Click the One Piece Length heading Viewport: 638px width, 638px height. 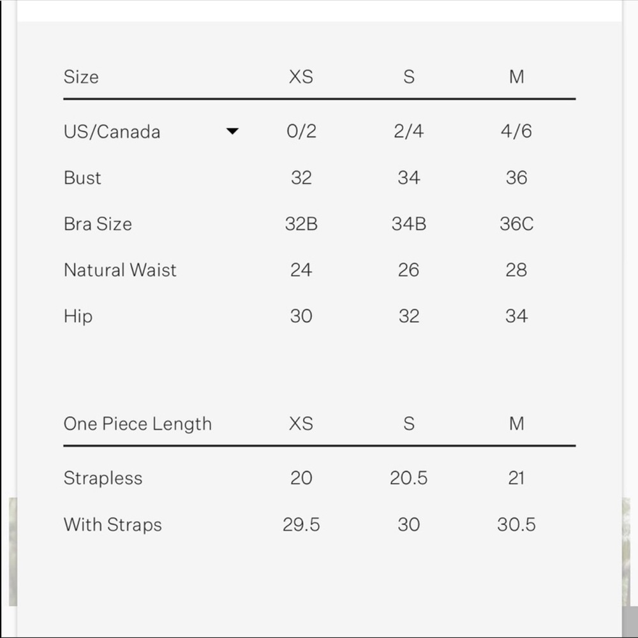(138, 424)
